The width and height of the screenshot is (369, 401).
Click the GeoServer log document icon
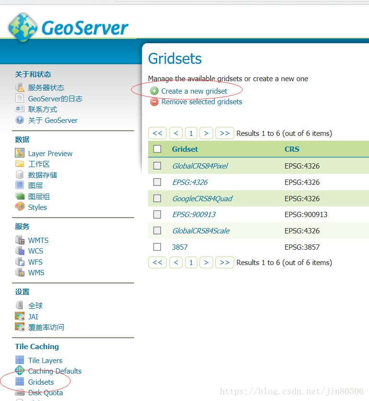click(x=20, y=98)
